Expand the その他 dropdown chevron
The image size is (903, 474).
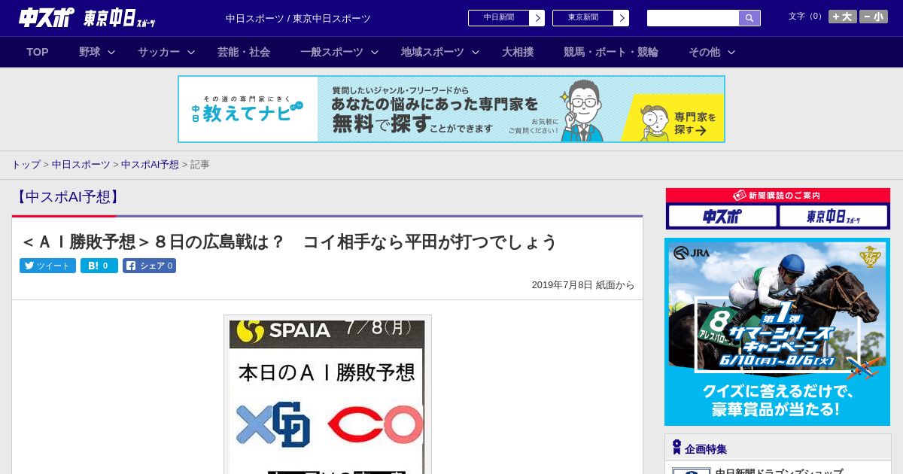pos(731,52)
